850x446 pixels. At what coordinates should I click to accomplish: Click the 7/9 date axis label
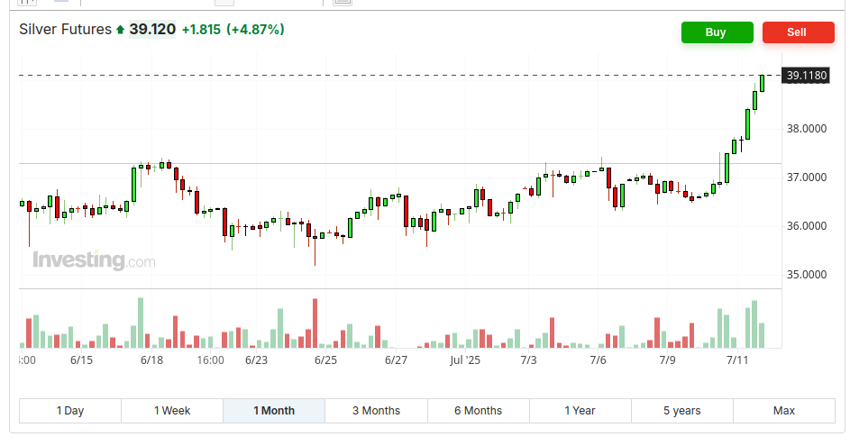pos(667,360)
